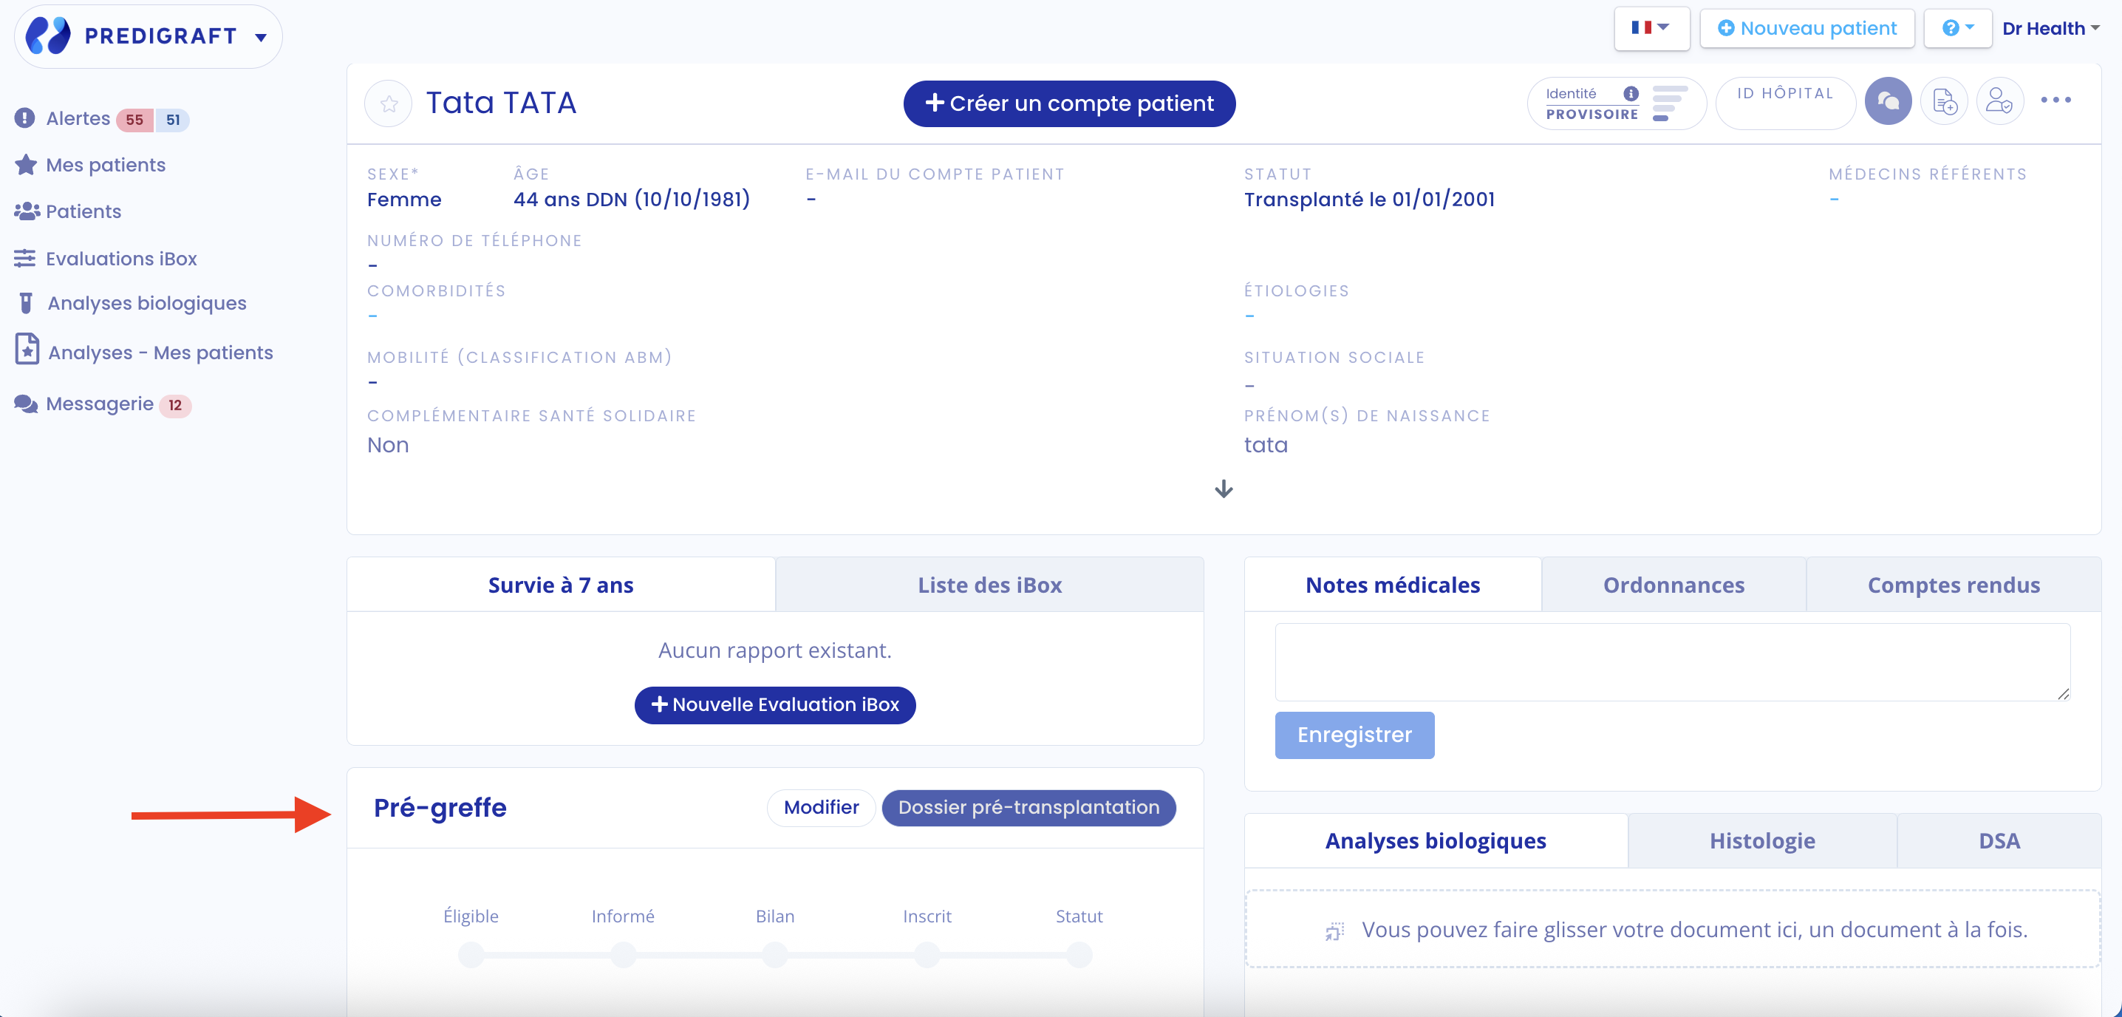Mark patient with the favorite star icon
This screenshot has width=2122, height=1017.
coord(389,103)
